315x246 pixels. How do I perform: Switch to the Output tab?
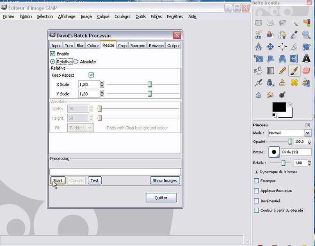point(173,46)
